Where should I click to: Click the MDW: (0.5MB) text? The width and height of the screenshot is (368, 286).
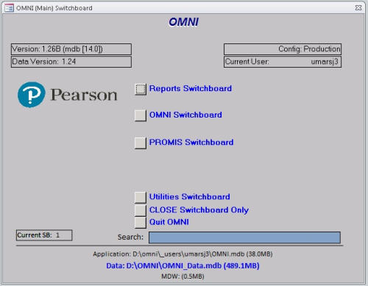183,276
